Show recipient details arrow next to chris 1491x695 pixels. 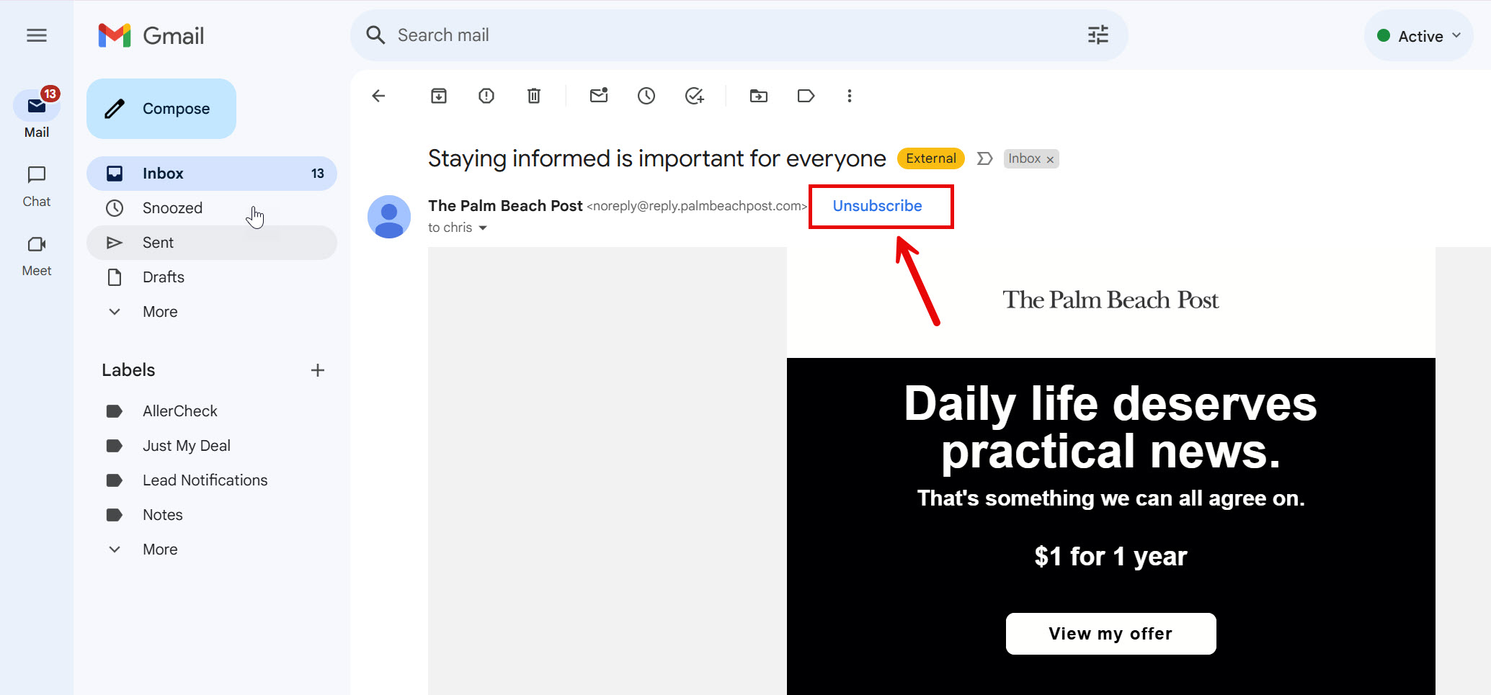483,228
